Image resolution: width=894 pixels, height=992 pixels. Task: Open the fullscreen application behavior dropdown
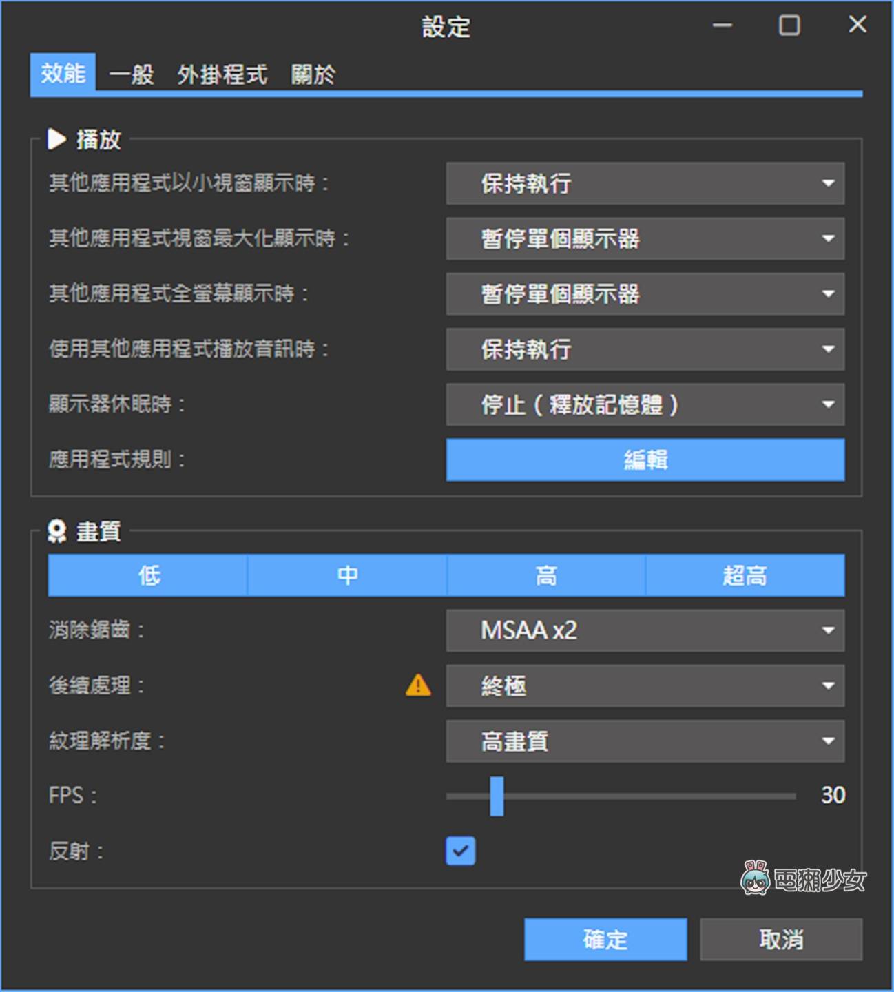(x=645, y=294)
